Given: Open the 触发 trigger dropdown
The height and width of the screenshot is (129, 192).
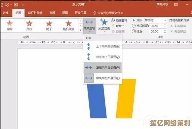Looking at the screenshot, I should 118,26.
